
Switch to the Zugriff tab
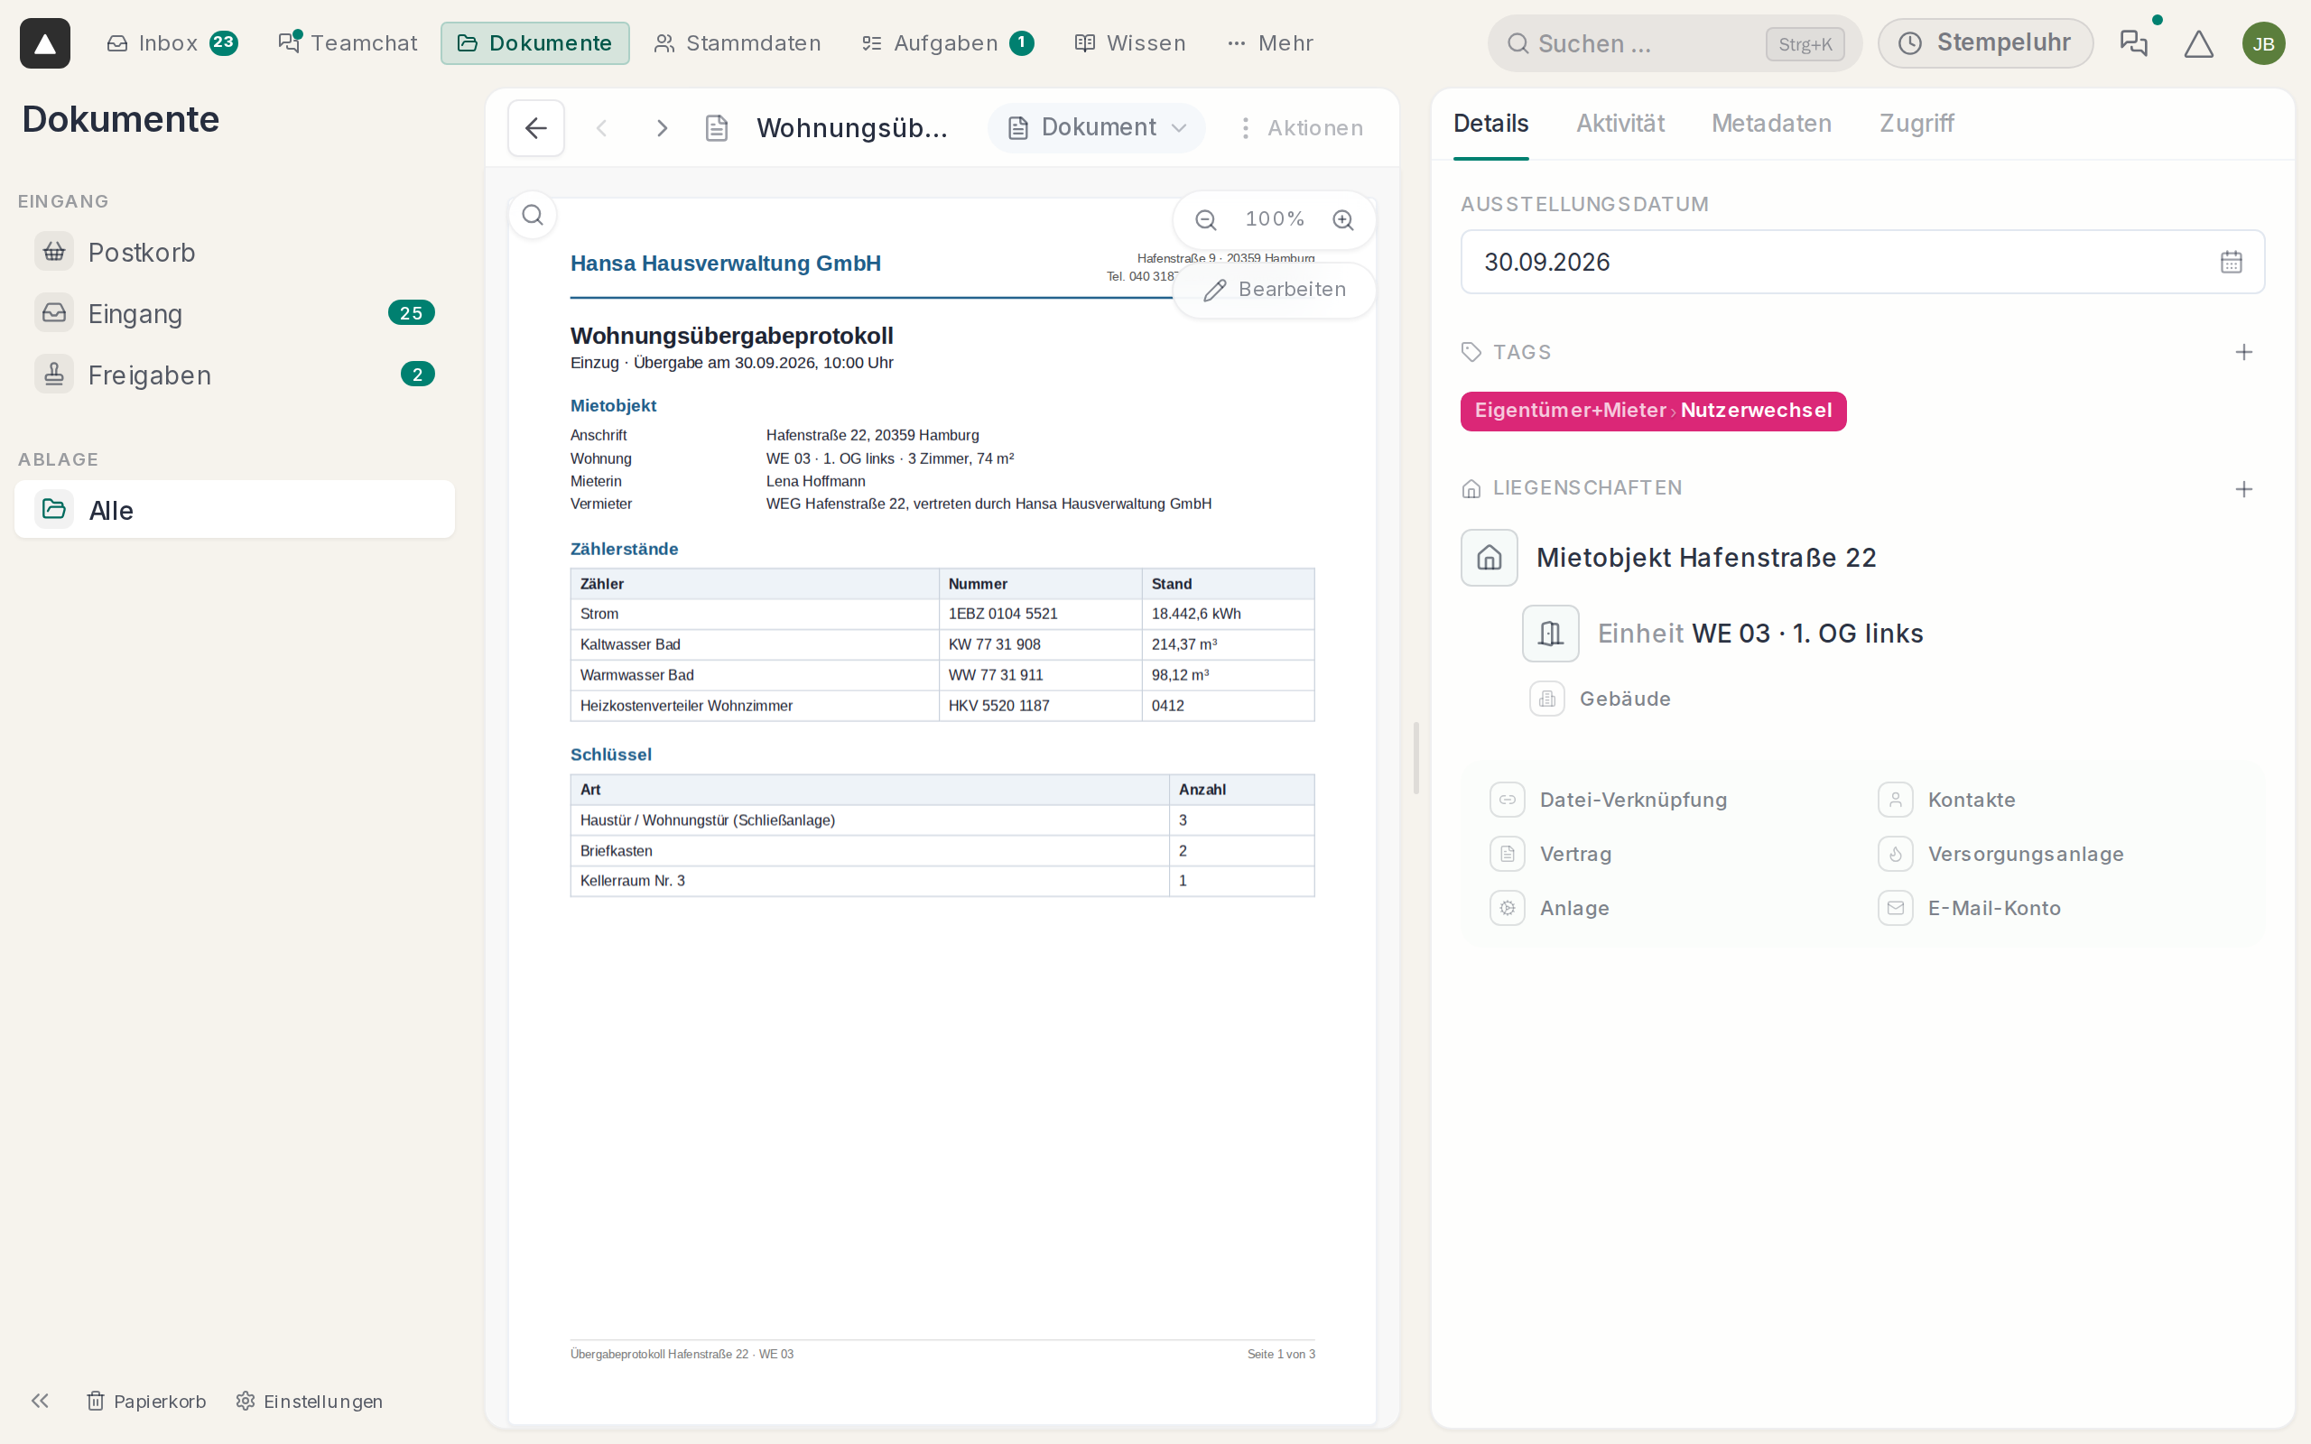coord(1916,124)
